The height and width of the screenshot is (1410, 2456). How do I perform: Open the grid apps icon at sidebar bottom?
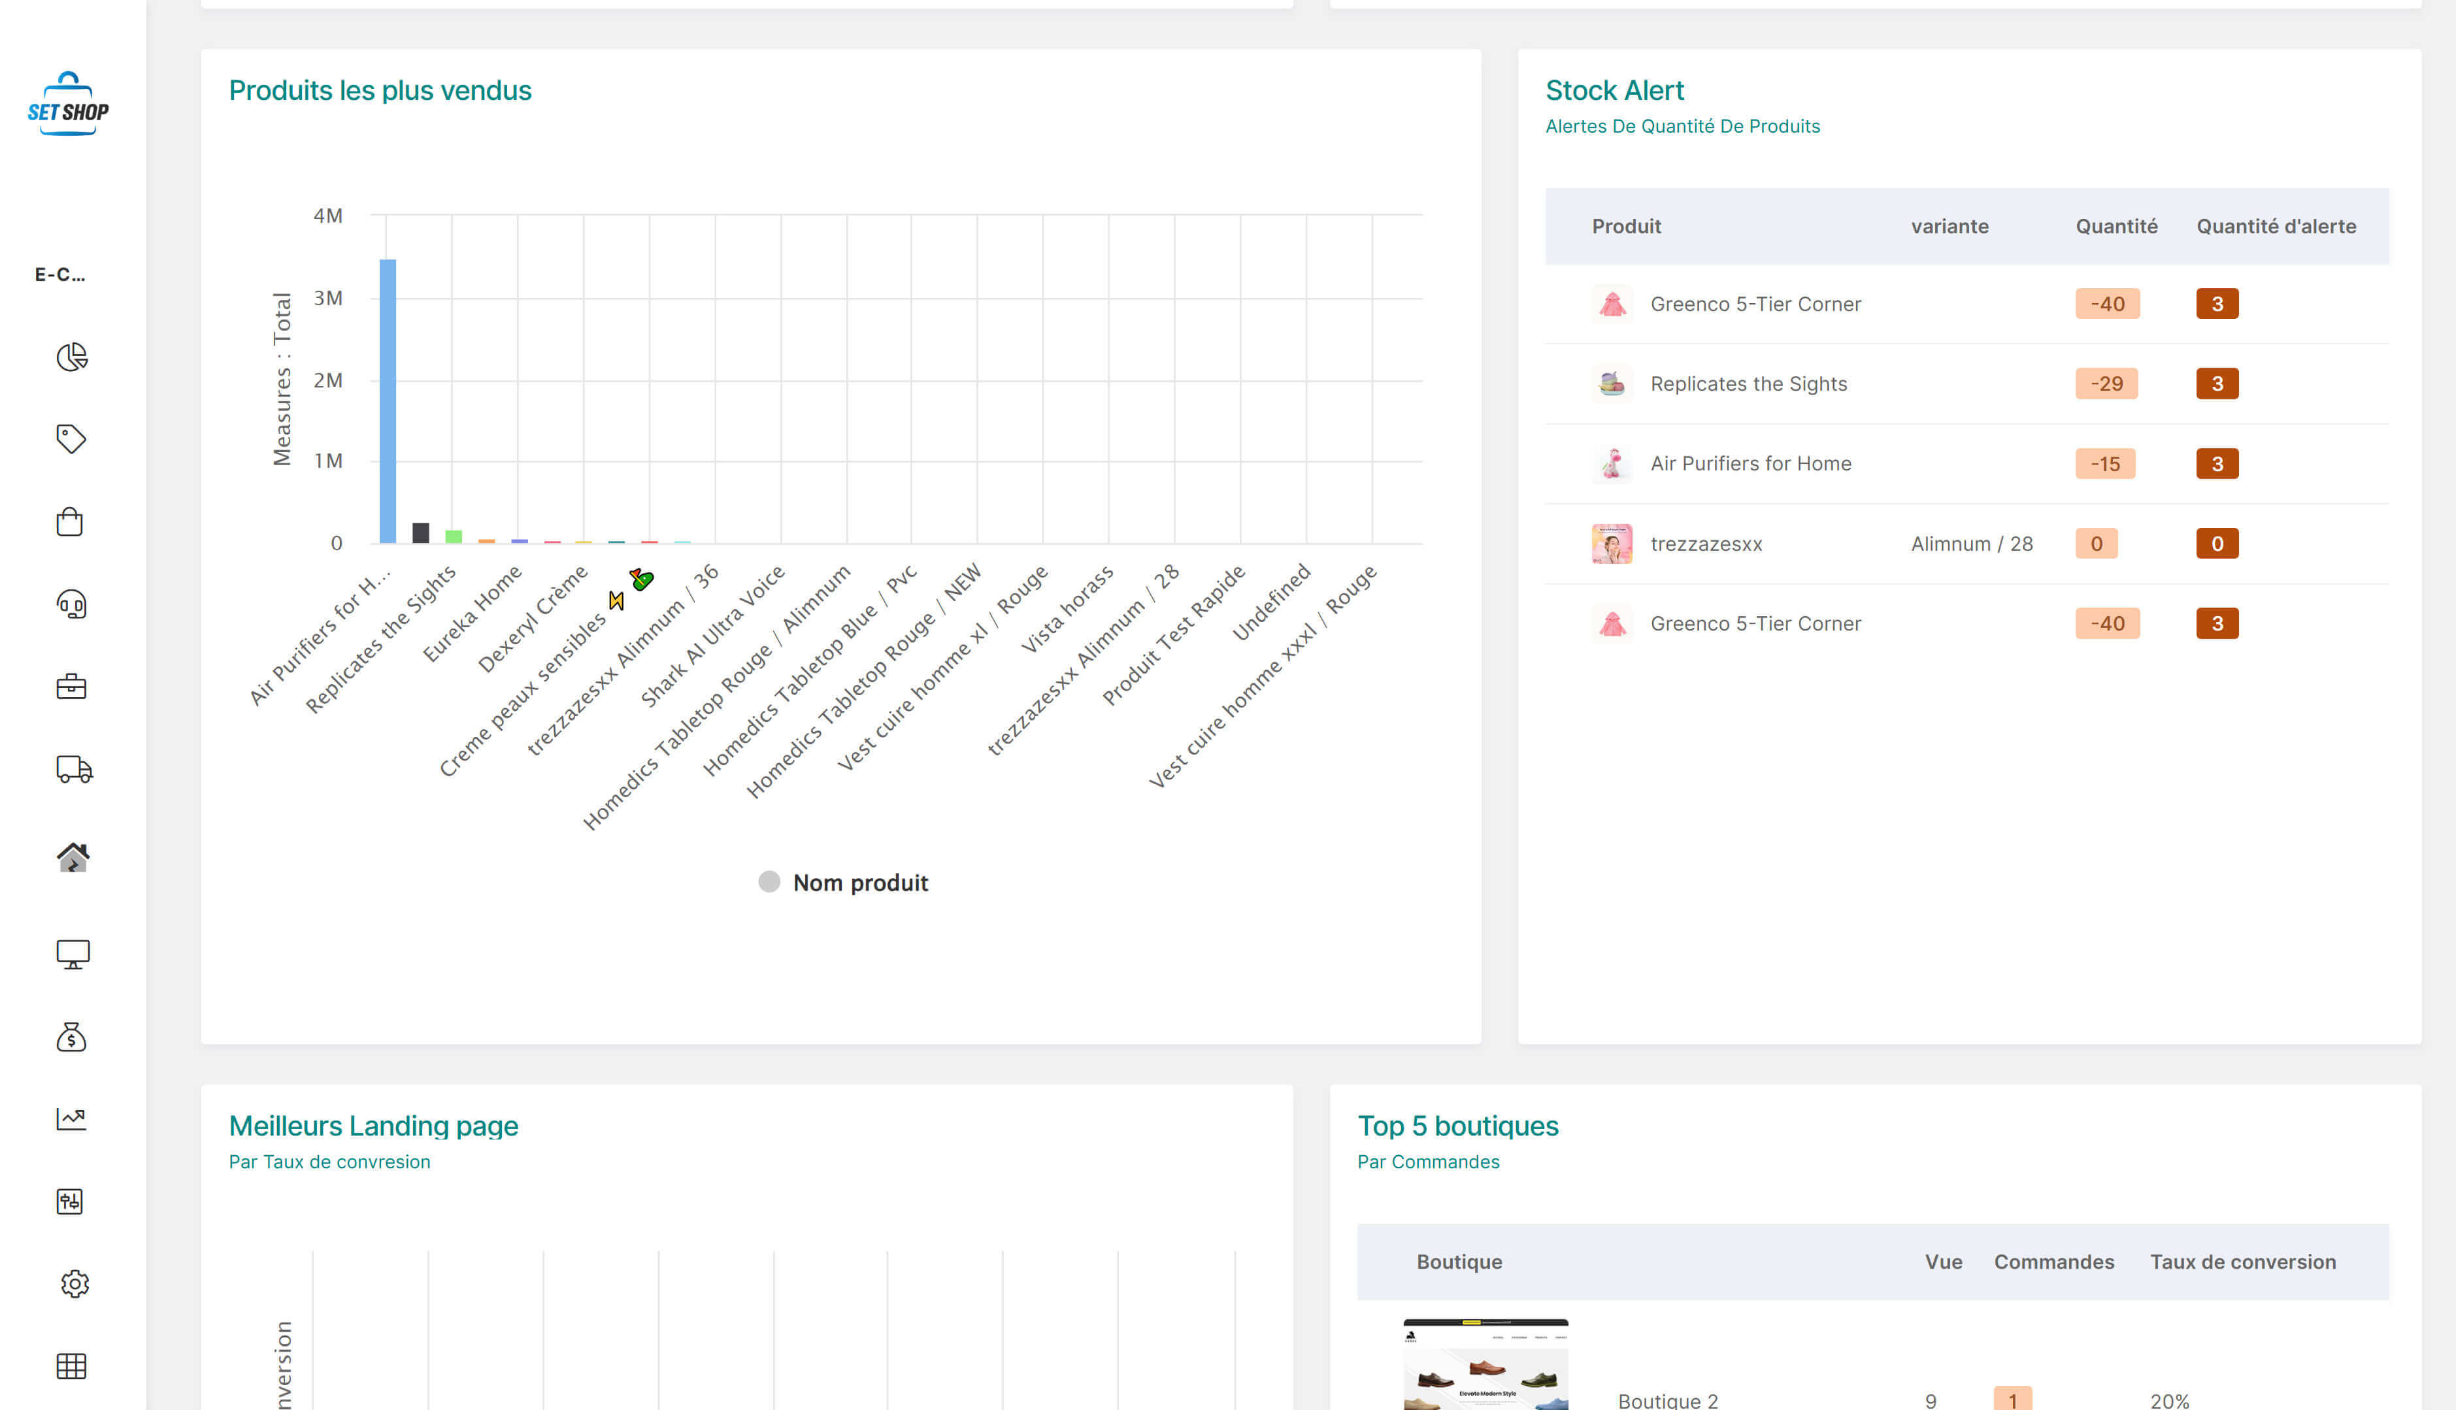click(72, 1366)
